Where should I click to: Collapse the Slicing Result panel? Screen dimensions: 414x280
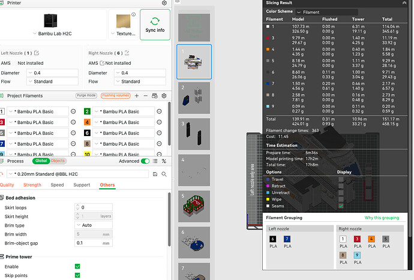[404, 3]
